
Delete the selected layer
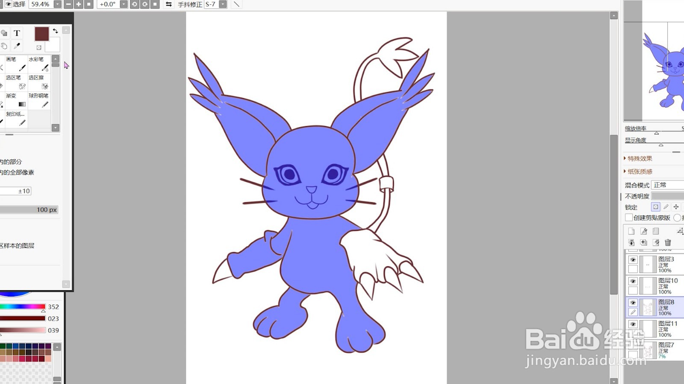[x=668, y=242]
